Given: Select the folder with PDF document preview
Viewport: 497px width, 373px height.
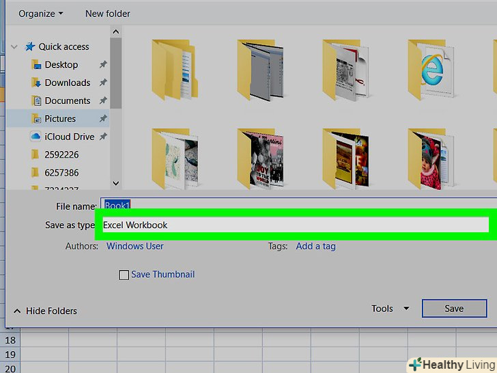Looking at the screenshot, I should click(345, 70).
